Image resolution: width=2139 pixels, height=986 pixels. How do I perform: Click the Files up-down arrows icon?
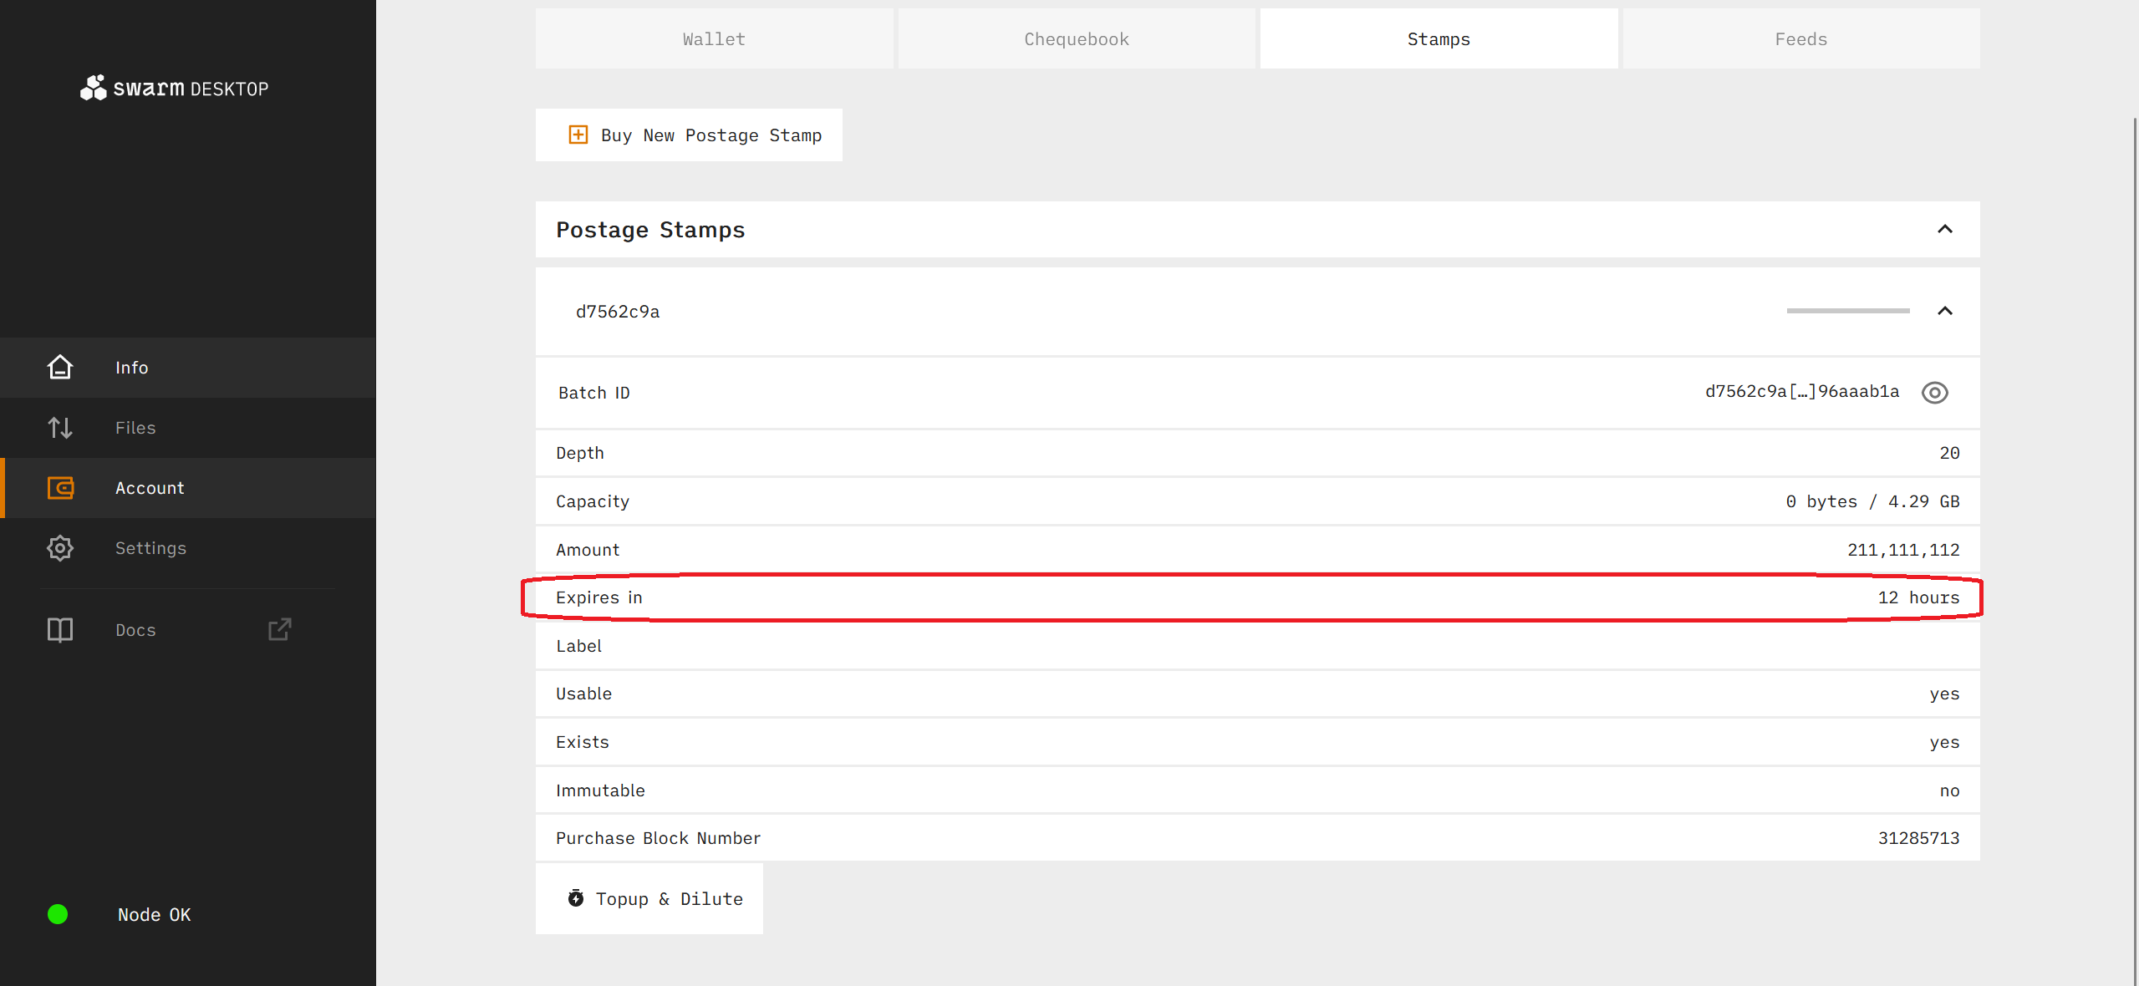pyautogui.click(x=60, y=428)
